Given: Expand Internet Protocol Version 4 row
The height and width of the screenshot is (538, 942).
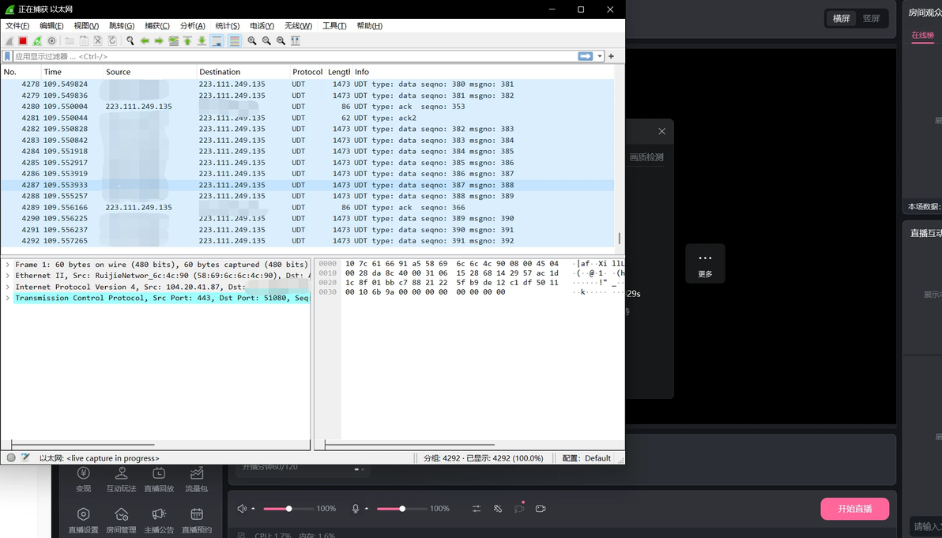Looking at the screenshot, I should pos(7,287).
